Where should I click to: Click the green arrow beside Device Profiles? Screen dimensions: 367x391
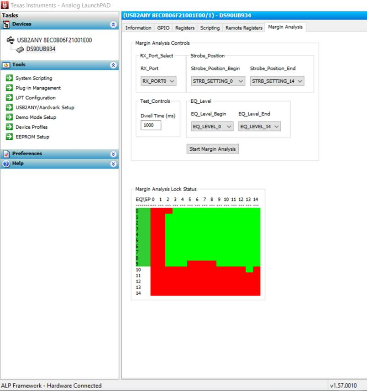(9, 127)
